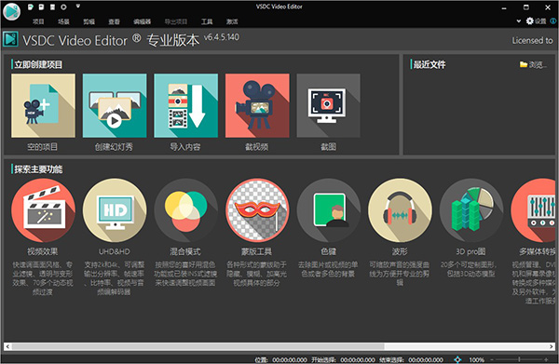
Task: Click the 位置 timecode value
Action: (x=290, y=359)
